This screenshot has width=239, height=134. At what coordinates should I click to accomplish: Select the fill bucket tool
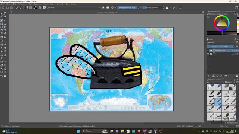tap(1, 51)
